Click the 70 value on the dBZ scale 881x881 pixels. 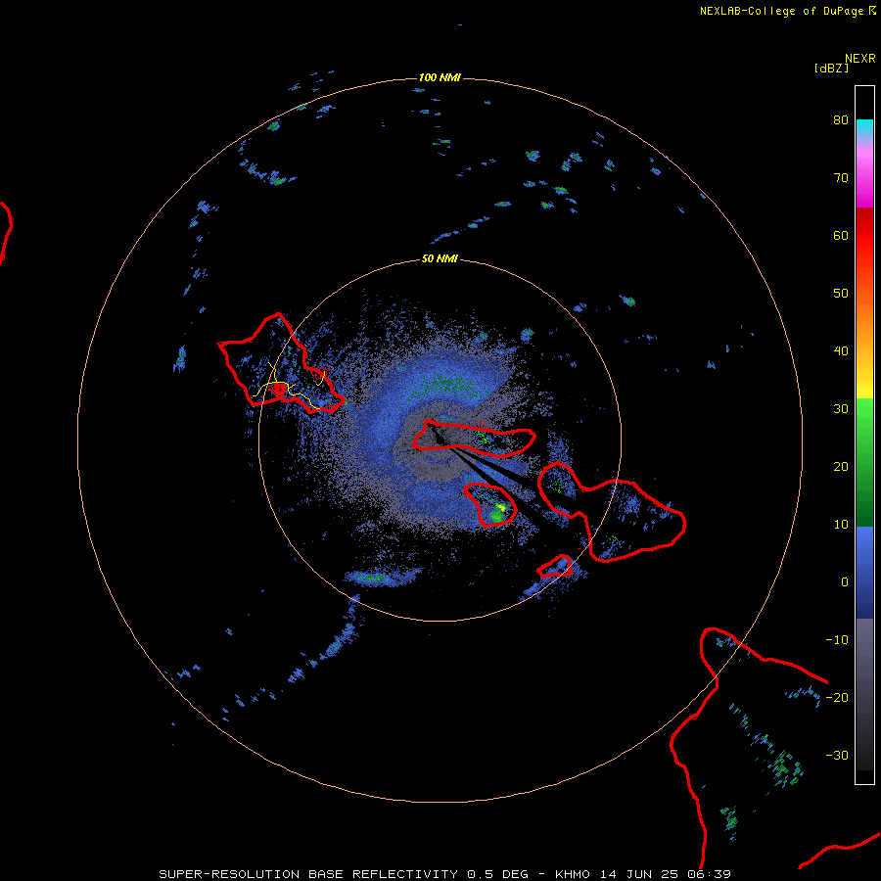pos(841,178)
